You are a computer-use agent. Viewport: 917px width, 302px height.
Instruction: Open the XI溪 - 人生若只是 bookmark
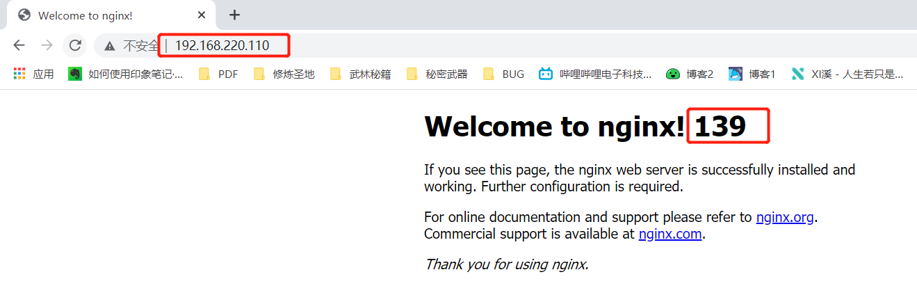(x=847, y=74)
